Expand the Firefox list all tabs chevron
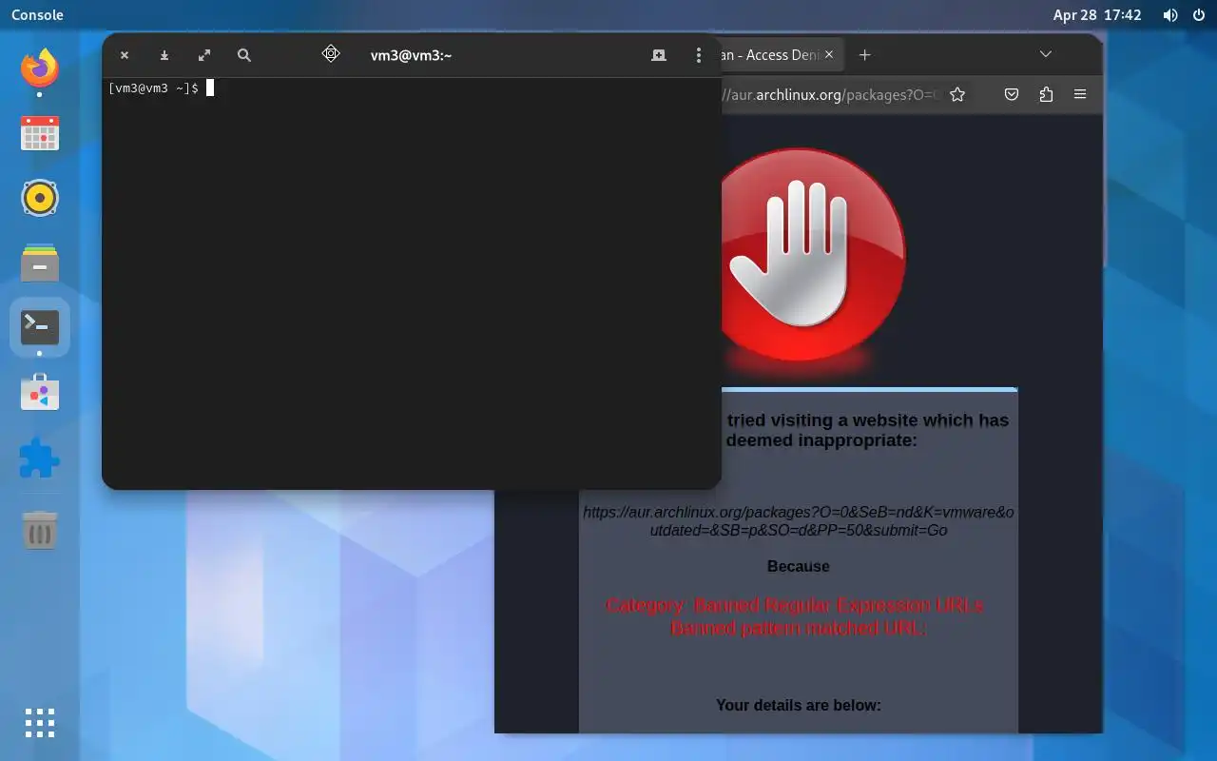 pyautogui.click(x=1046, y=54)
